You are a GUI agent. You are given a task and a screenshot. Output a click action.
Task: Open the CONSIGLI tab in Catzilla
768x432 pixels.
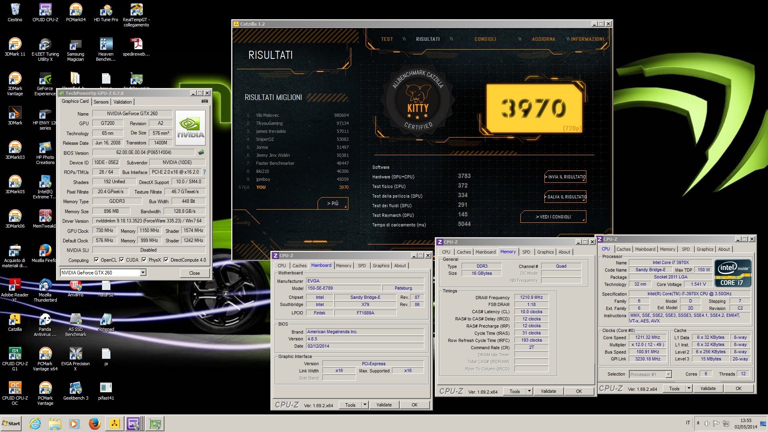point(485,39)
